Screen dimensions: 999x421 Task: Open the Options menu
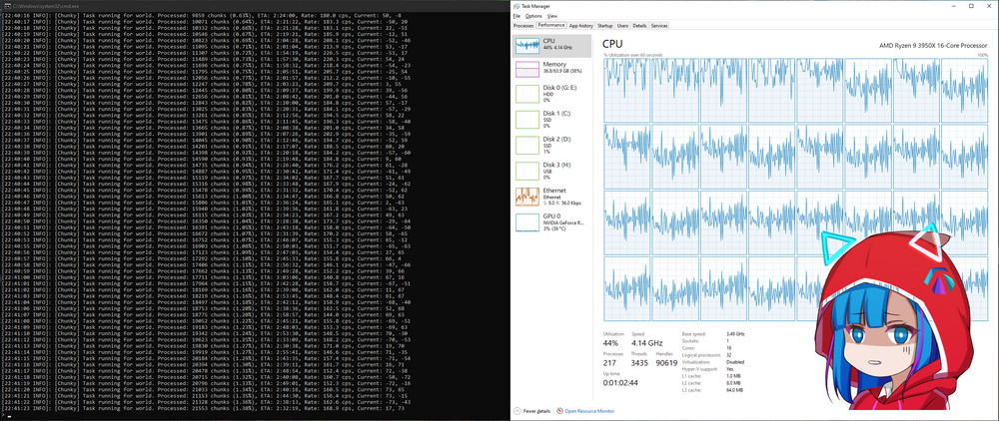tap(533, 16)
